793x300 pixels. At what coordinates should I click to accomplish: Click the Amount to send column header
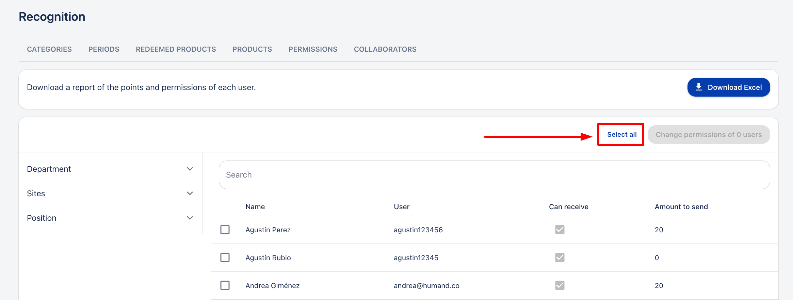(x=681, y=207)
